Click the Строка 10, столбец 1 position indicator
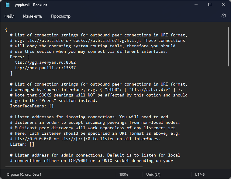Screen dimensions: 231x179 (x=24, y=174)
